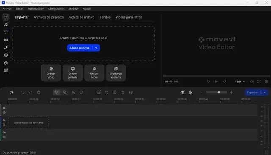Switch to Archivos de proyecto tab
The width and height of the screenshot is (271, 155).
point(49,17)
